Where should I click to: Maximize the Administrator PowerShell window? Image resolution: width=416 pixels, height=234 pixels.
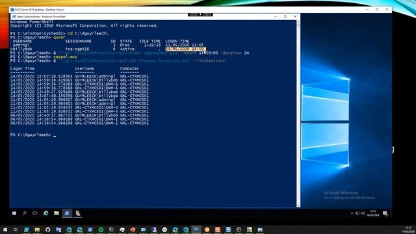tap(285, 16)
